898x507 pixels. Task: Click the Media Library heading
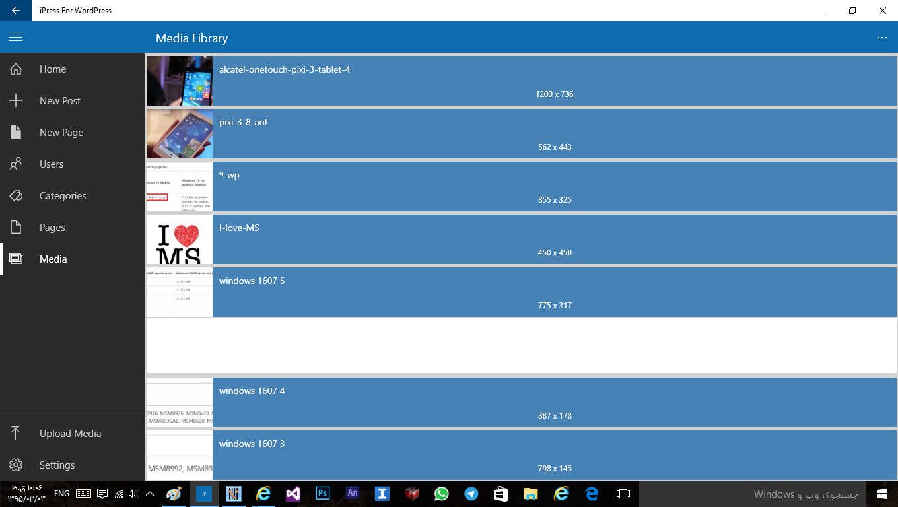click(192, 38)
